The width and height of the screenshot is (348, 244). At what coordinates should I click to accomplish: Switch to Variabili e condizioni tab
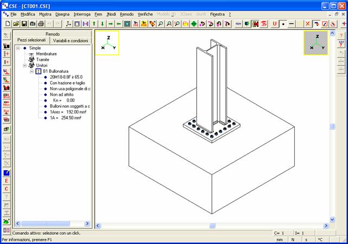[x=70, y=41]
